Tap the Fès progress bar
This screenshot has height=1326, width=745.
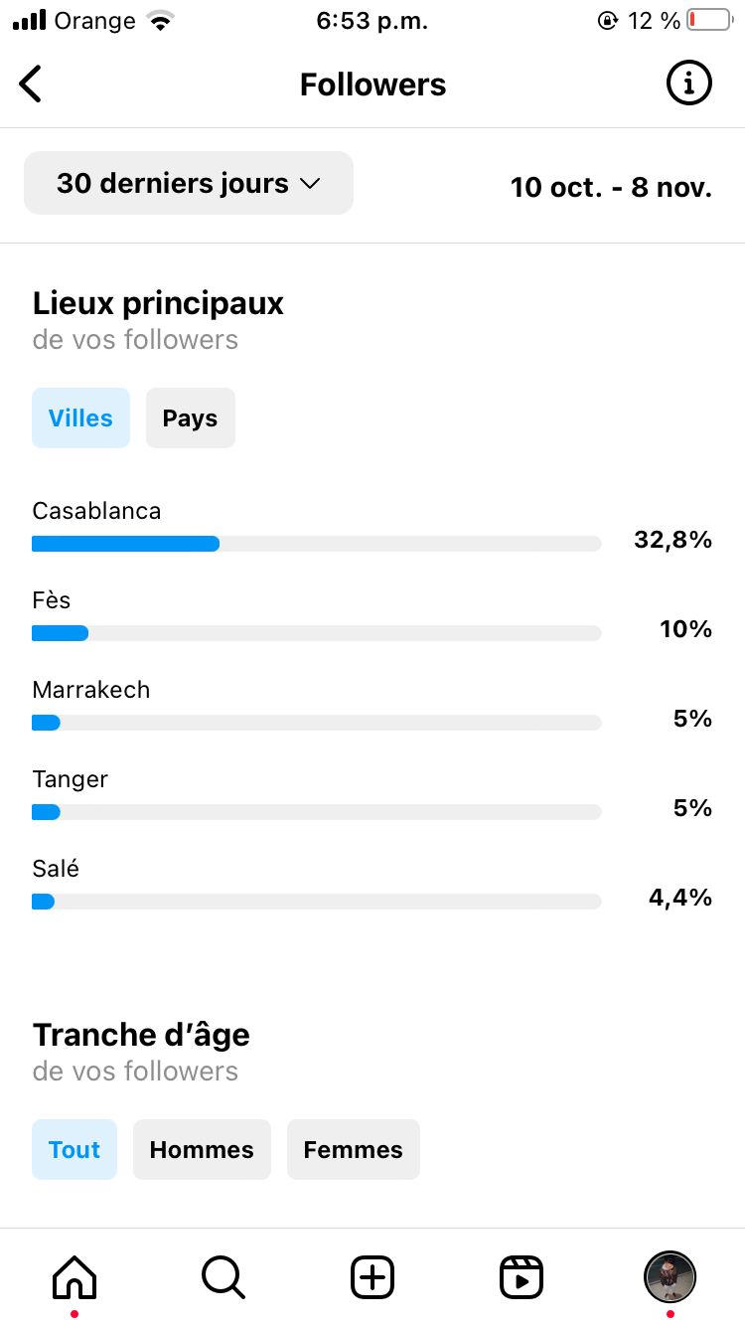(317, 633)
